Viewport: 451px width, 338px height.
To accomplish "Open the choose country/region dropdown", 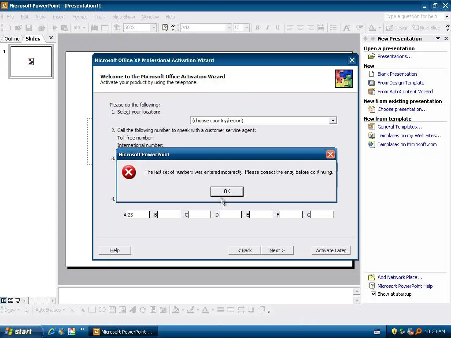I will pos(333,121).
